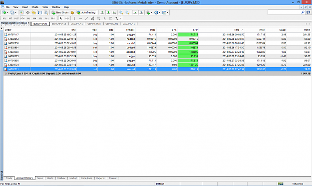Viewport: 312px width, 186px height.
Task: Select the Text Label tool
Action: (x=111, y=18)
